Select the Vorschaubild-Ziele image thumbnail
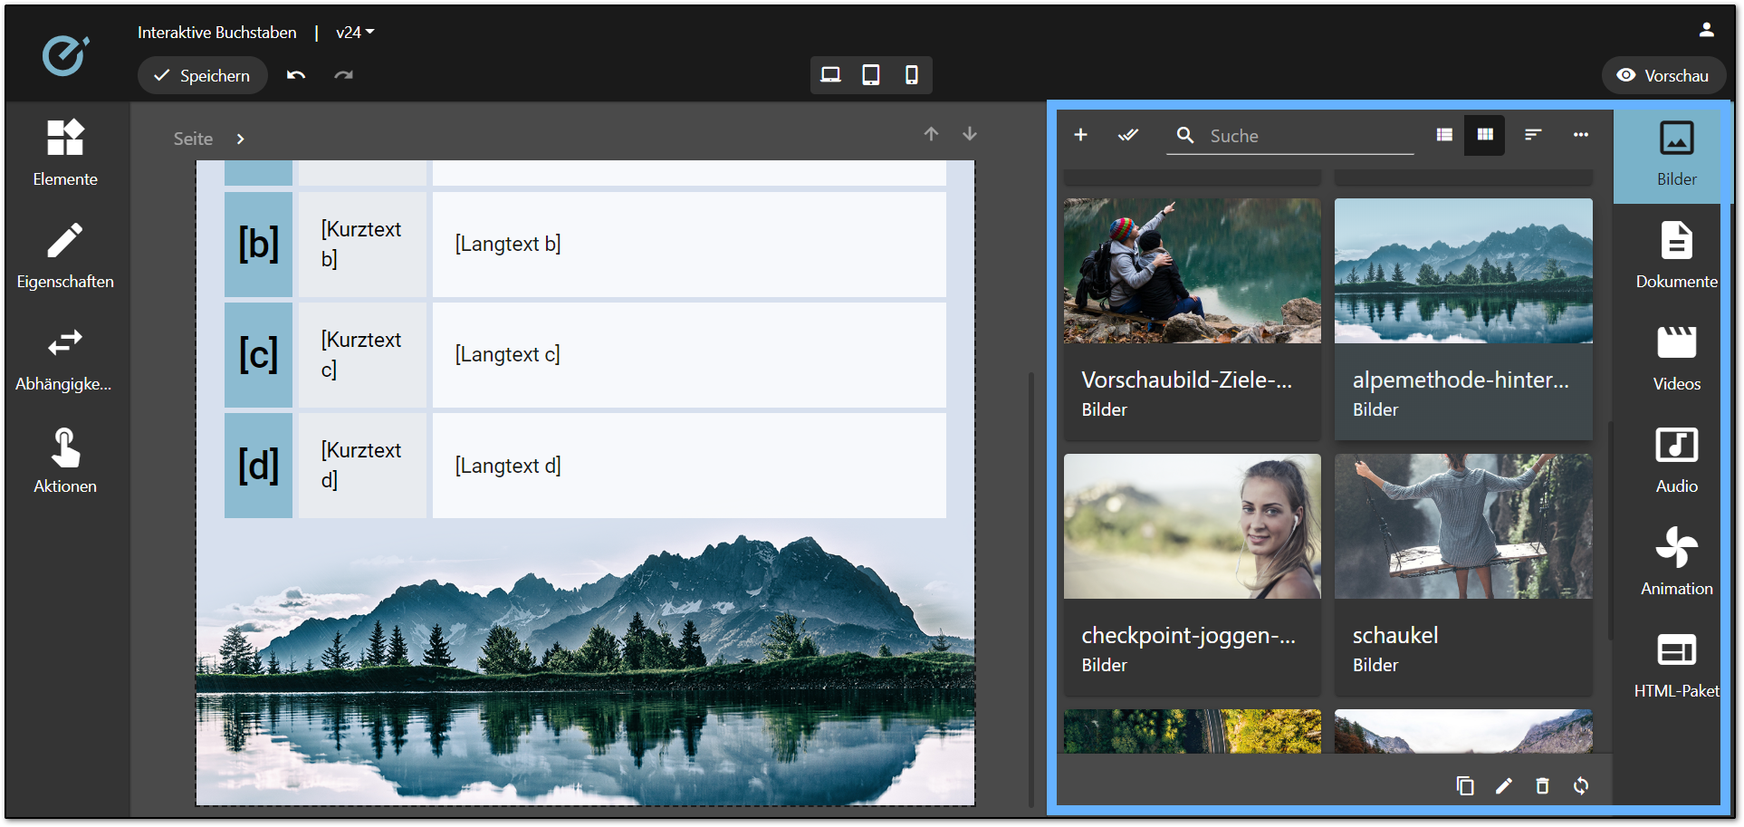 1192,271
